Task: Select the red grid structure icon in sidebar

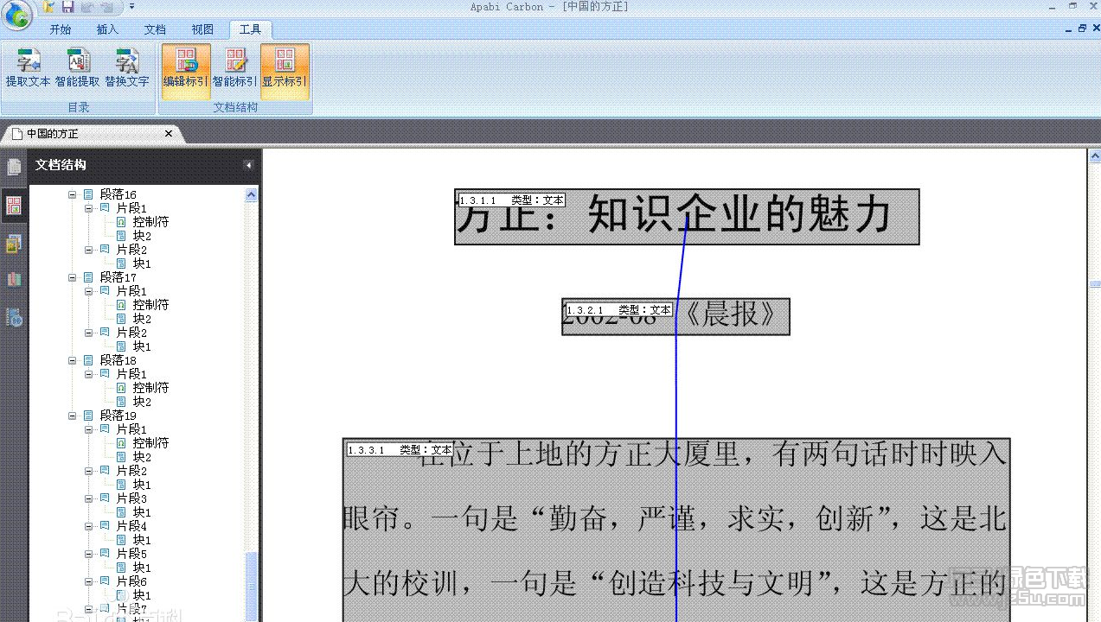Action: (x=14, y=206)
